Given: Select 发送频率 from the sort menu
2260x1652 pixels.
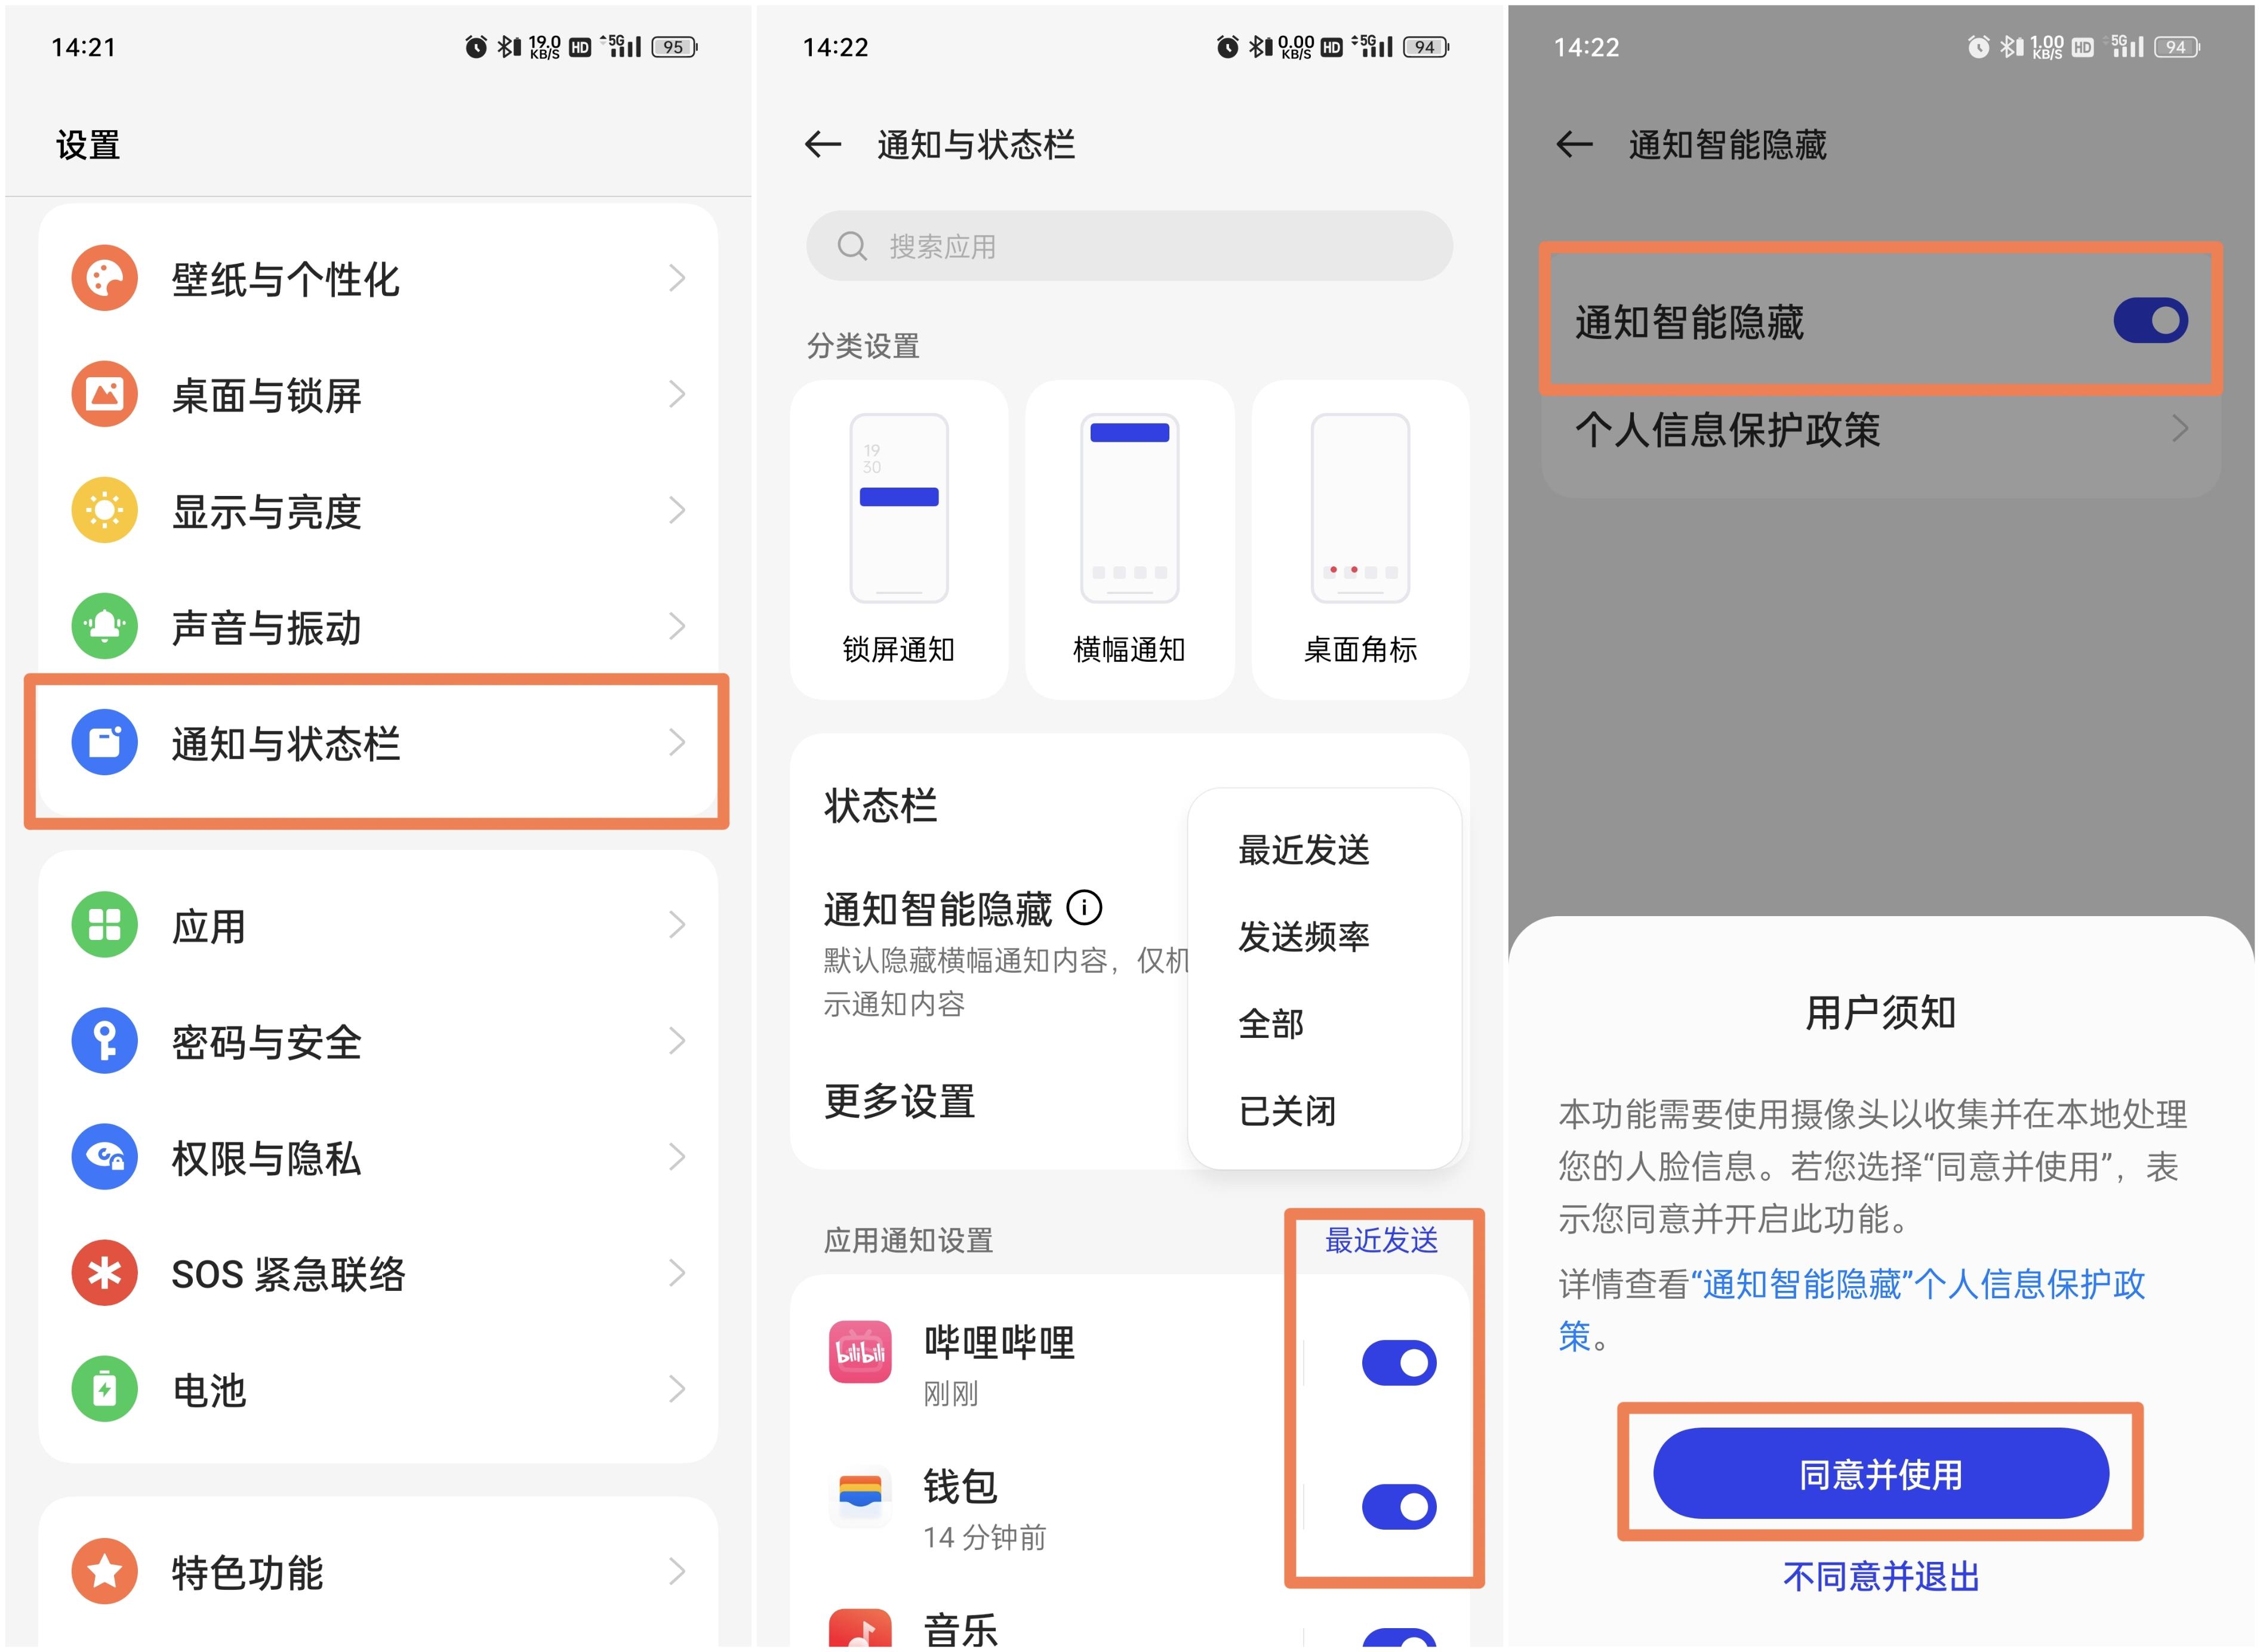Looking at the screenshot, I should pos(1304,936).
